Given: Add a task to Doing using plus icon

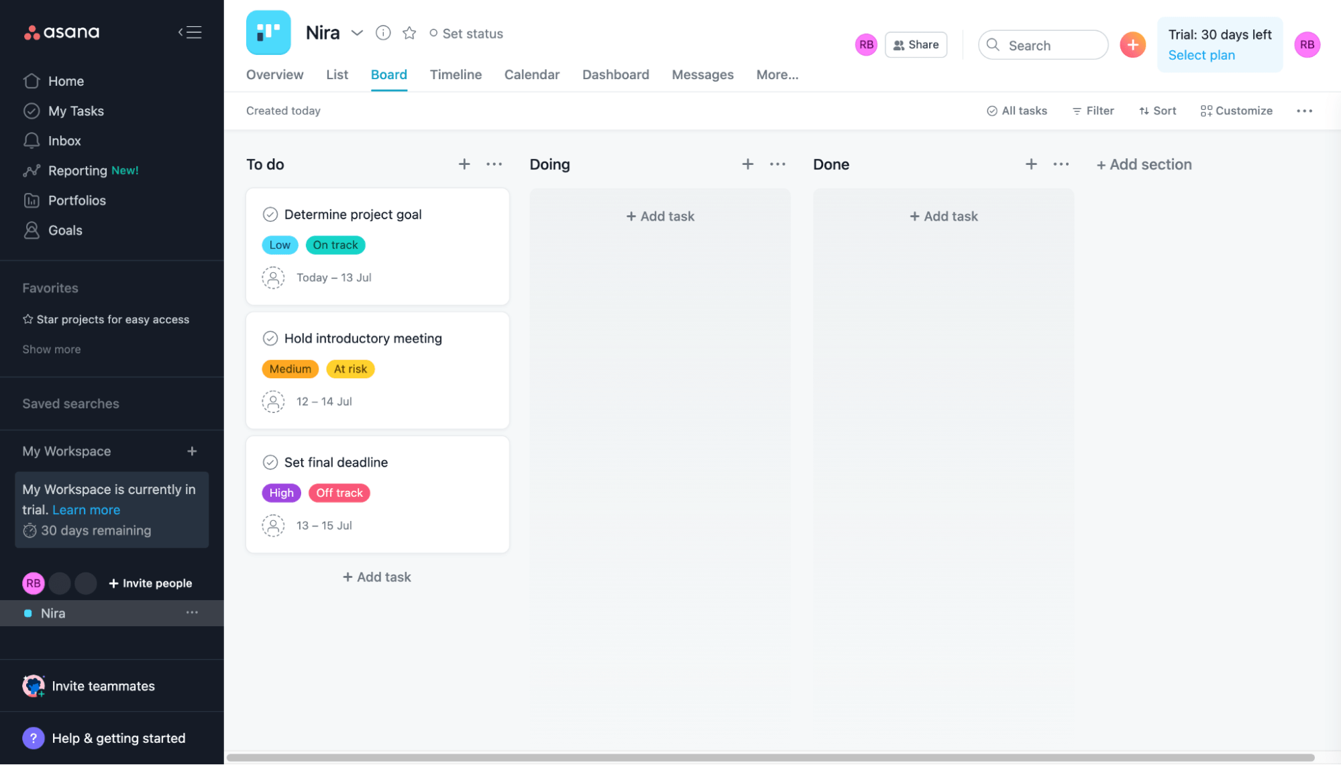Looking at the screenshot, I should (747, 164).
